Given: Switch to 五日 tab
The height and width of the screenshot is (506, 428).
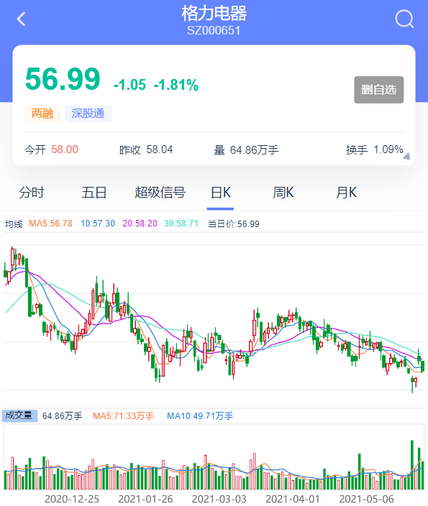Looking at the screenshot, I should click(94, 193).
